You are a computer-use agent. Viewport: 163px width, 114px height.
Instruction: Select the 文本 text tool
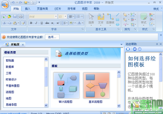pos(101,20)
